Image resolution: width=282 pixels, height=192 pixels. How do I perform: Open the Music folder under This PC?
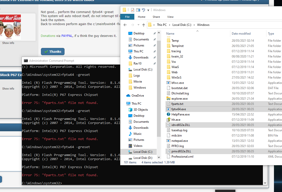pyautogui.click(x=137, y=134)
